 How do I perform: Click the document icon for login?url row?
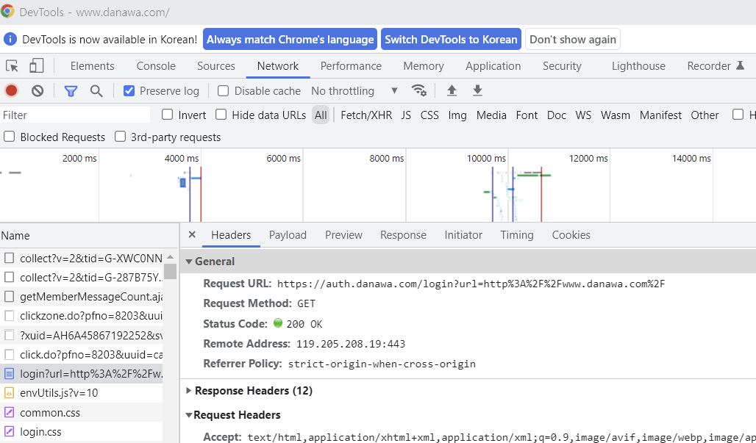(9, 373)
